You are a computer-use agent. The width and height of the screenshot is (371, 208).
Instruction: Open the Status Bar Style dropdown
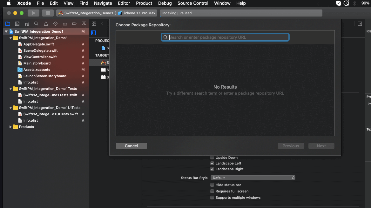tap(253, 178)
